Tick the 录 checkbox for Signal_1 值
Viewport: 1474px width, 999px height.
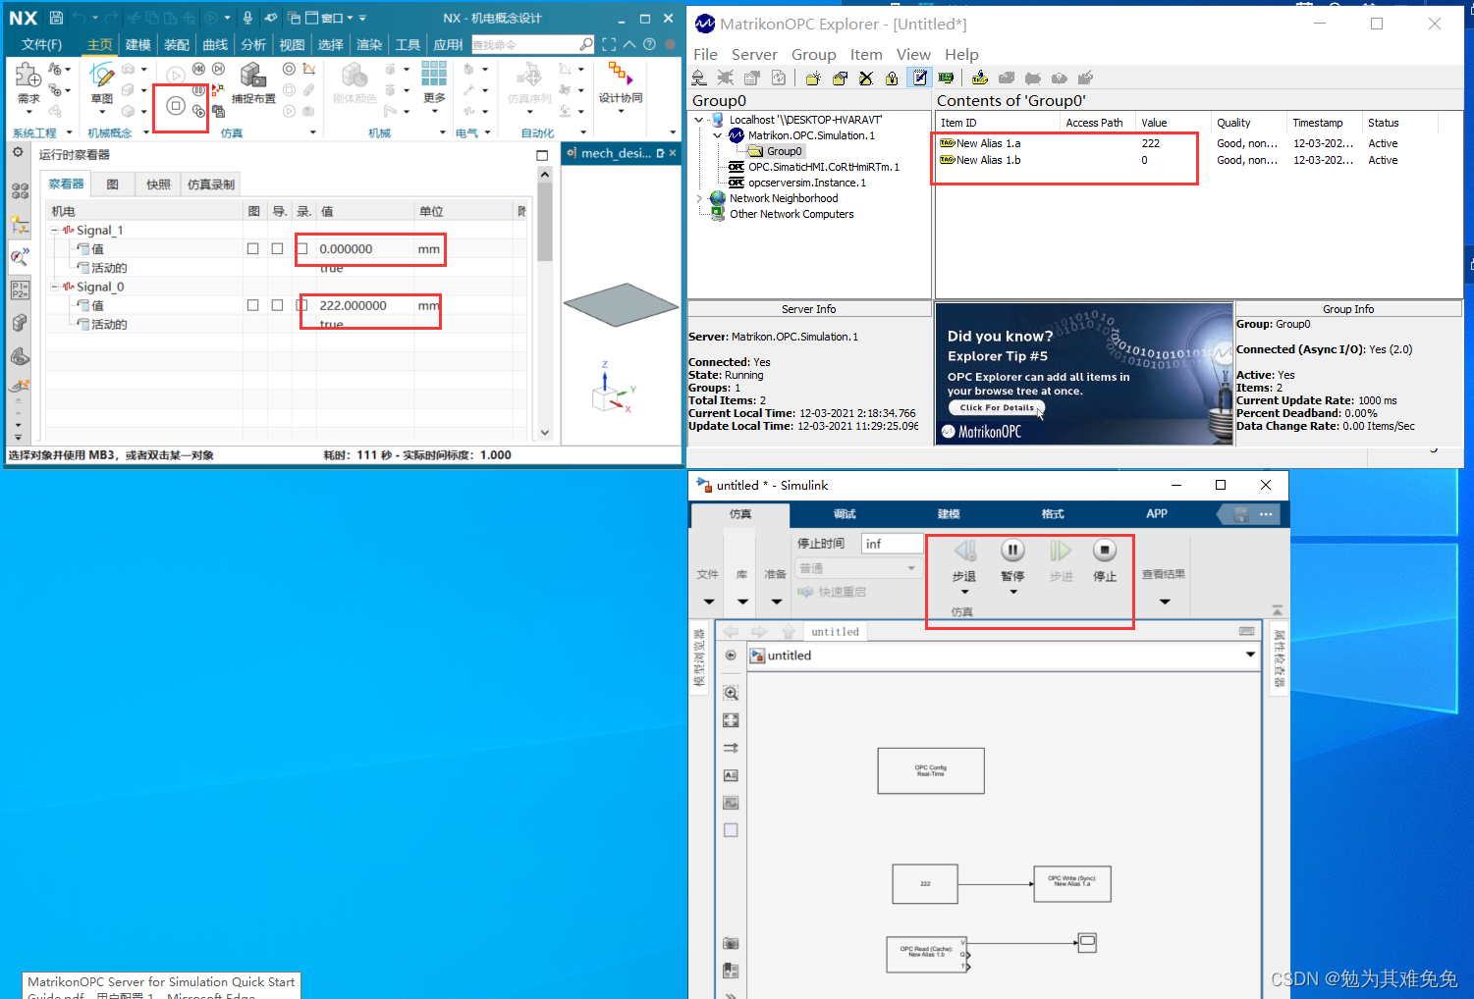coord(302,249)
